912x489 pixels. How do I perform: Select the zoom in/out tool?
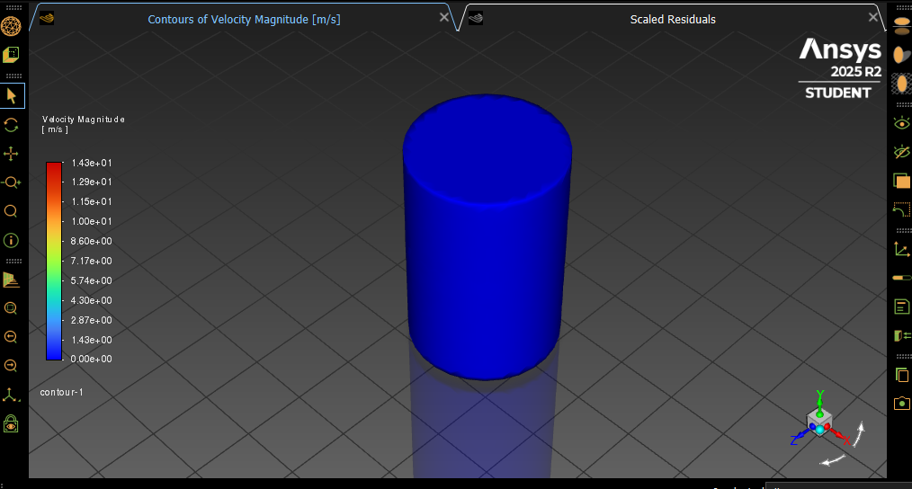pos(11,182)
